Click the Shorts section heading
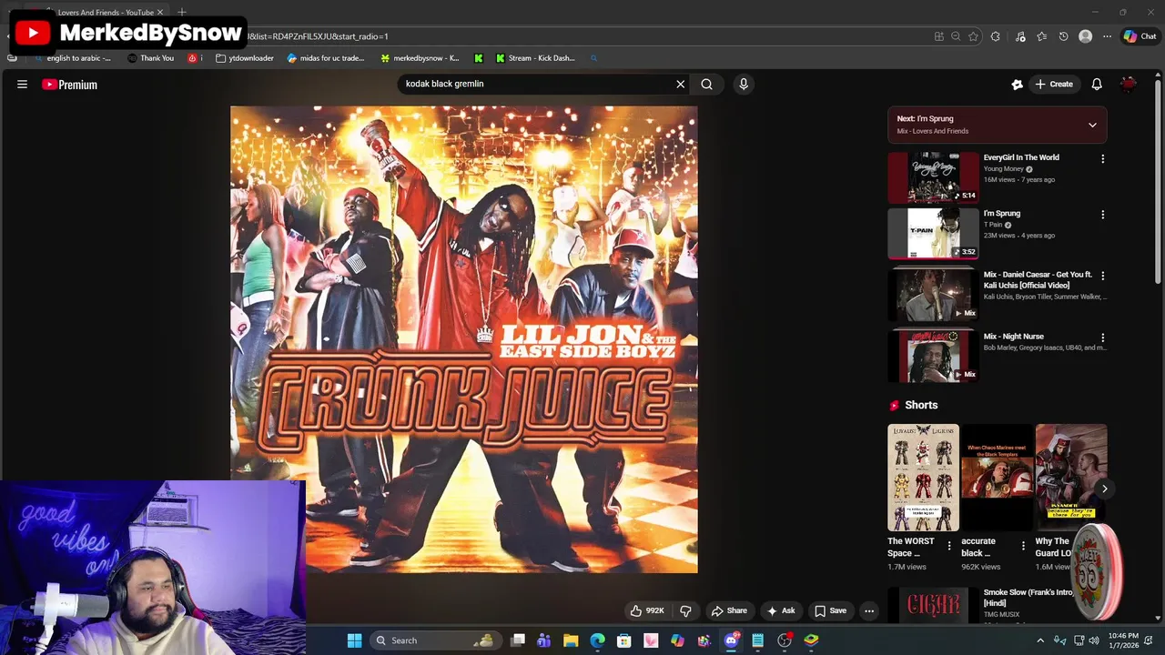This screenshot has width=1165, height=655. click(921, 405)
